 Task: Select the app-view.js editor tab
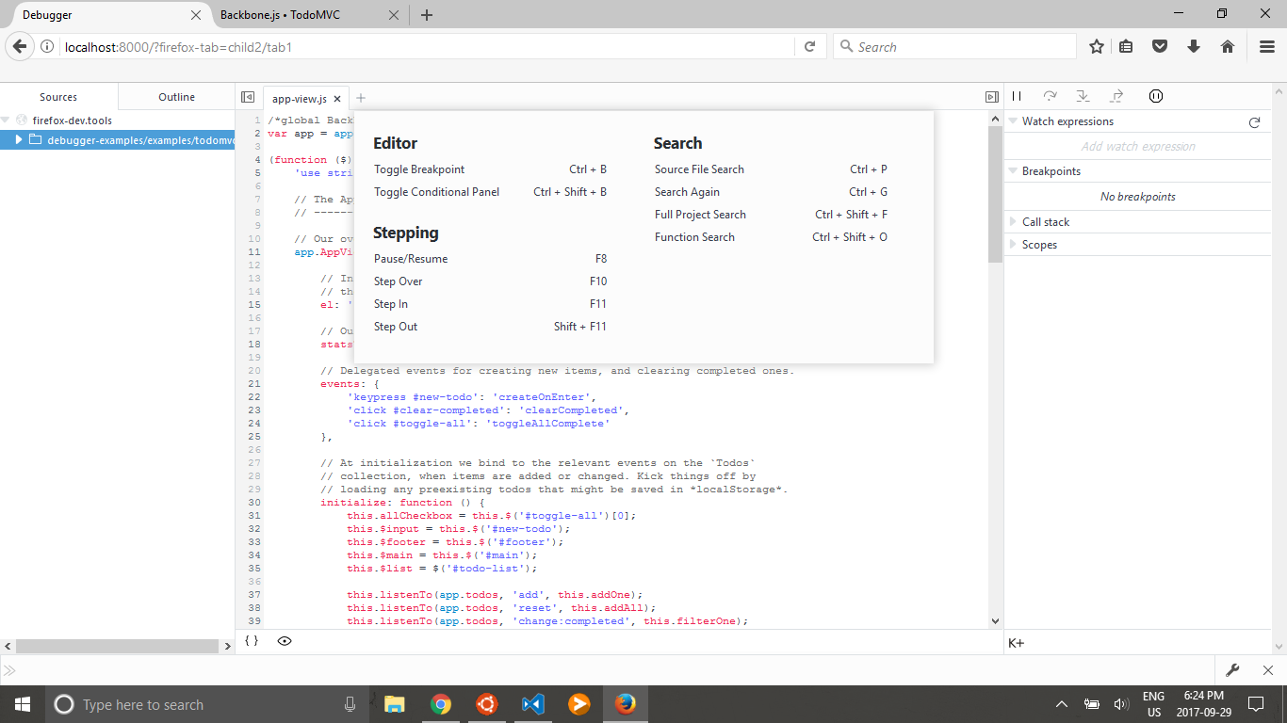pyautogui.click(x=300, y=99)
